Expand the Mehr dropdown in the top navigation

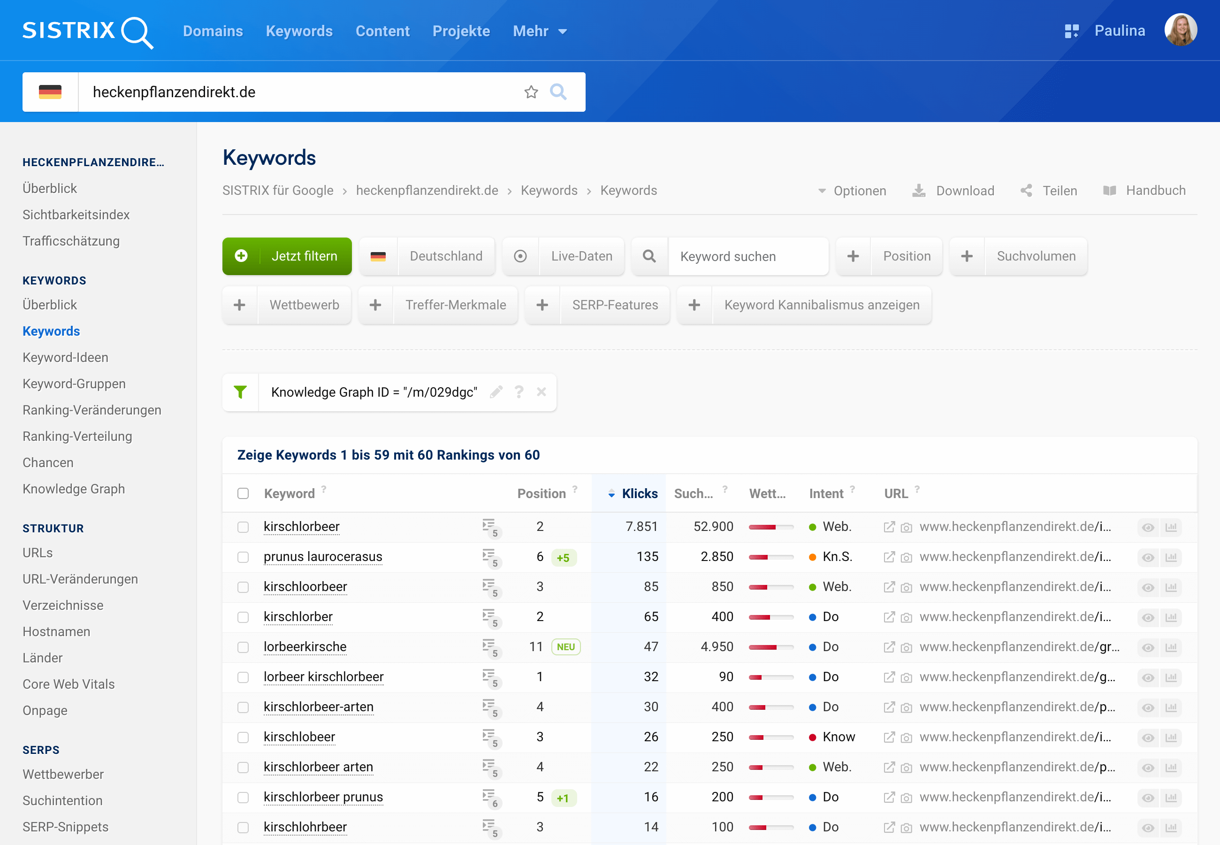click(540, 31)
